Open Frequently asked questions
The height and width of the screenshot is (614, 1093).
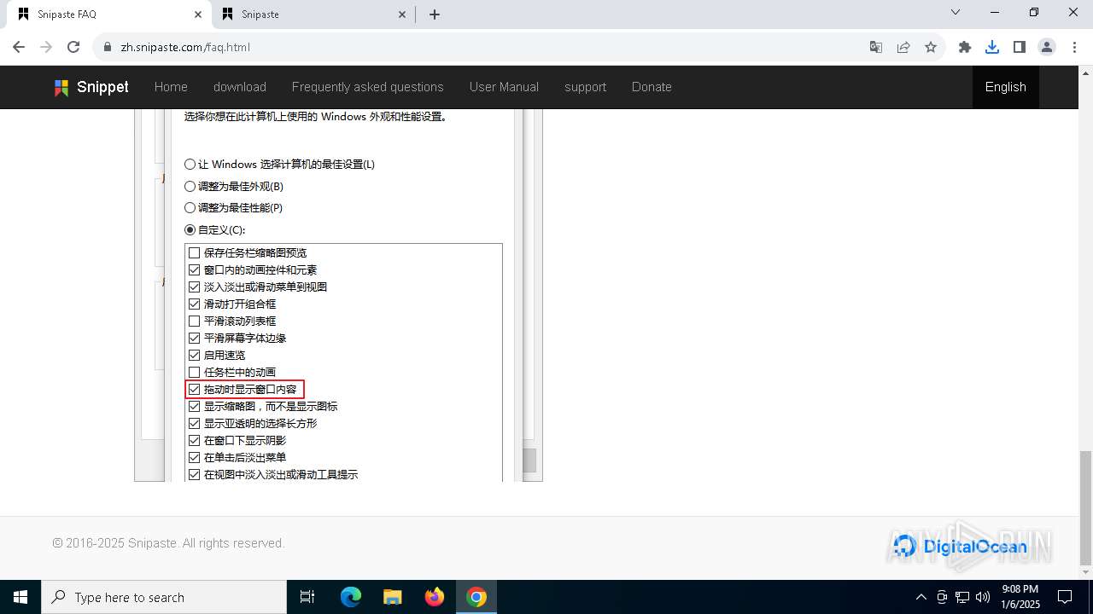(x=368, y=87)
